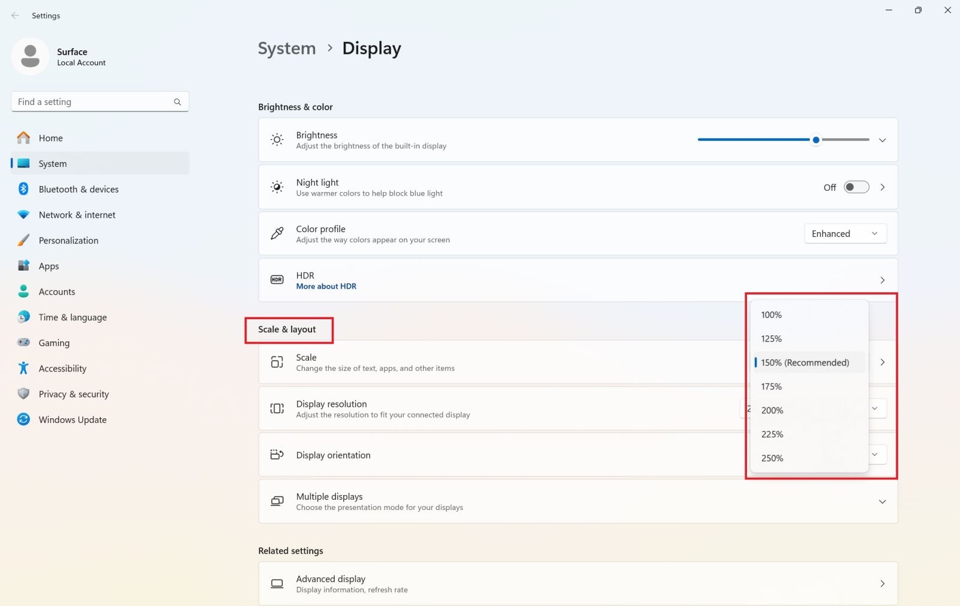Viewport: 960px width, 606px height.
Task: Open the Color profile Enhanced dropdown
Action: [x=845, y=233]
